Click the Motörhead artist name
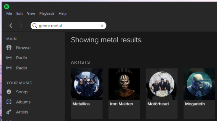 tap(158, 104)
